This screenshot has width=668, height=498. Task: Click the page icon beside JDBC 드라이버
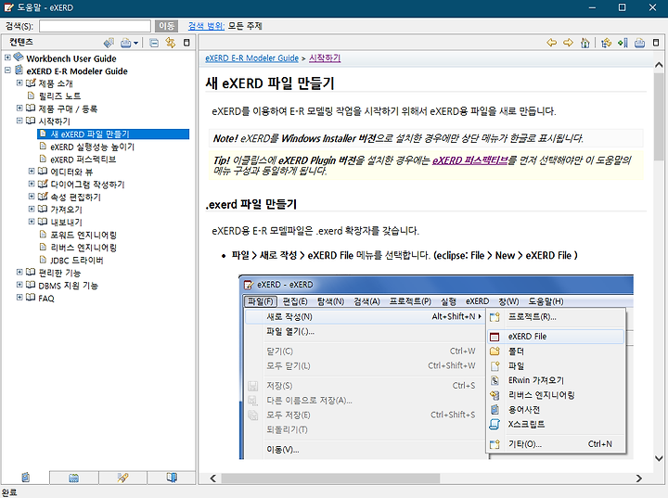[43, 259]
